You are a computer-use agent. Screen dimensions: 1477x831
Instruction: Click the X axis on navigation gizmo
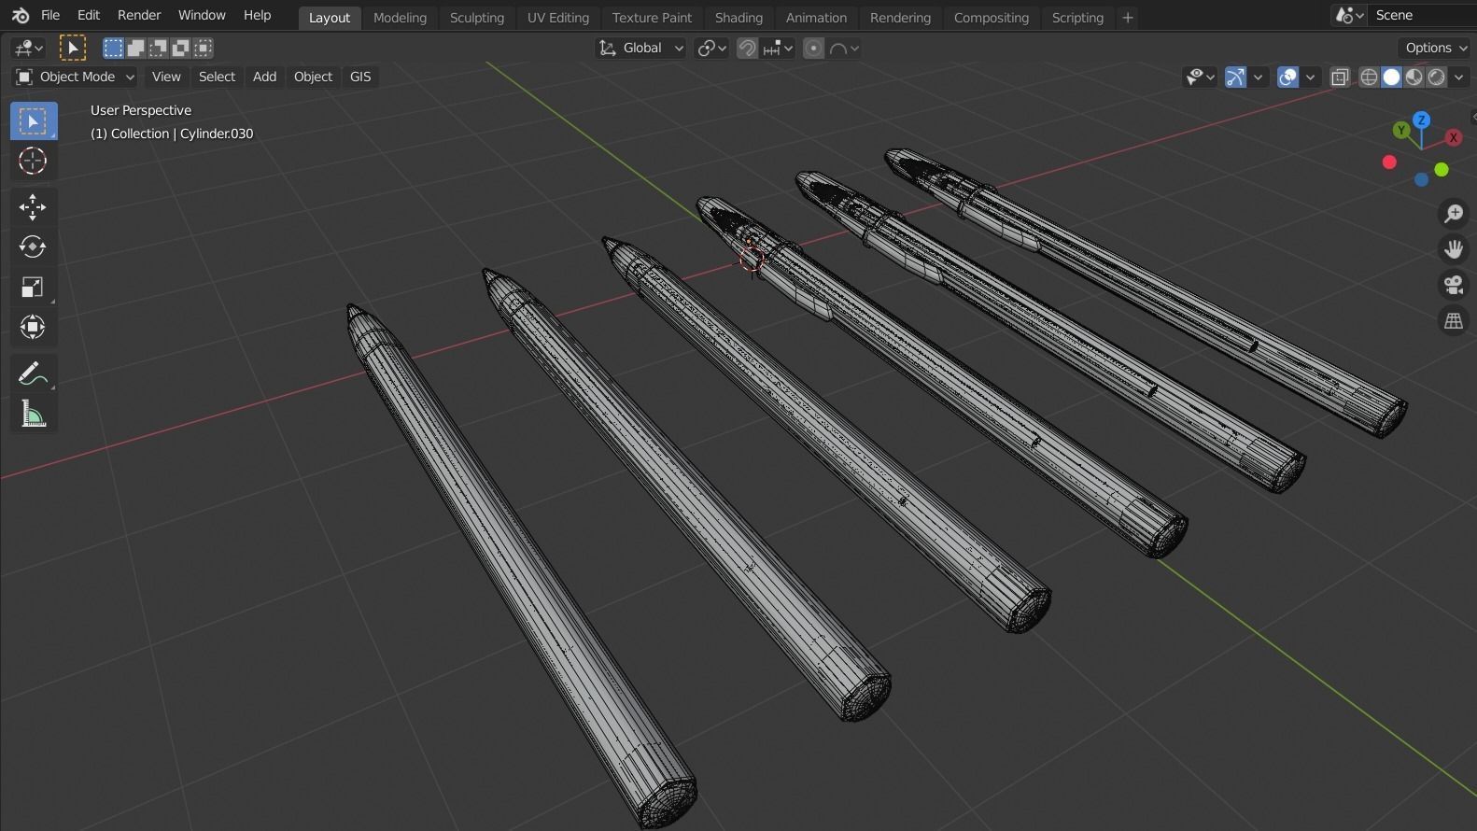click(1454, 137)
